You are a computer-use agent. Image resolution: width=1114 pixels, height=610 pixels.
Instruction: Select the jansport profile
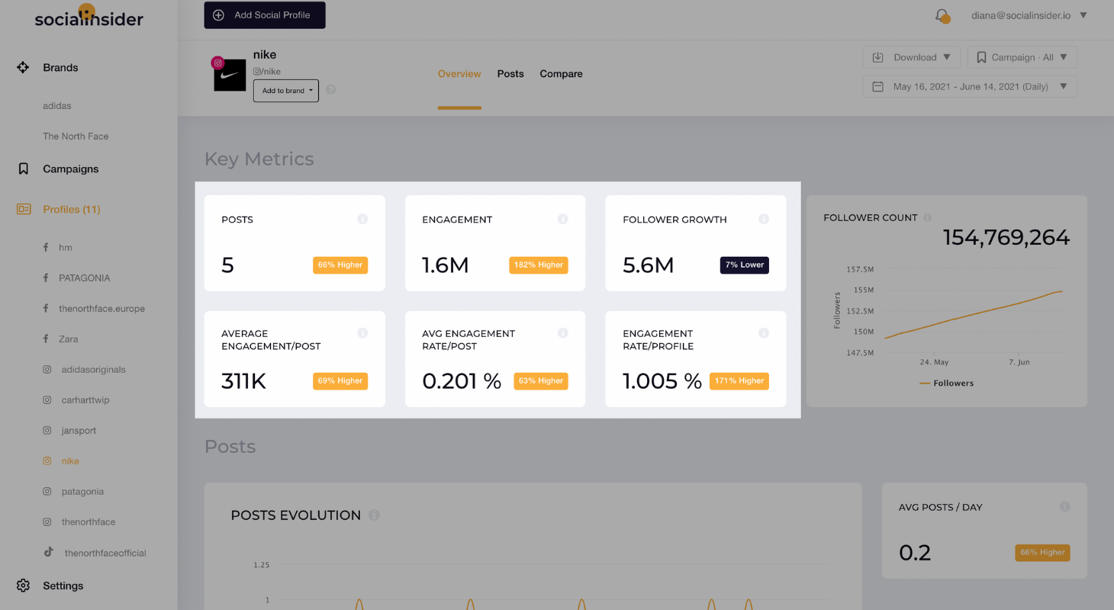click(x=79, y=431)
